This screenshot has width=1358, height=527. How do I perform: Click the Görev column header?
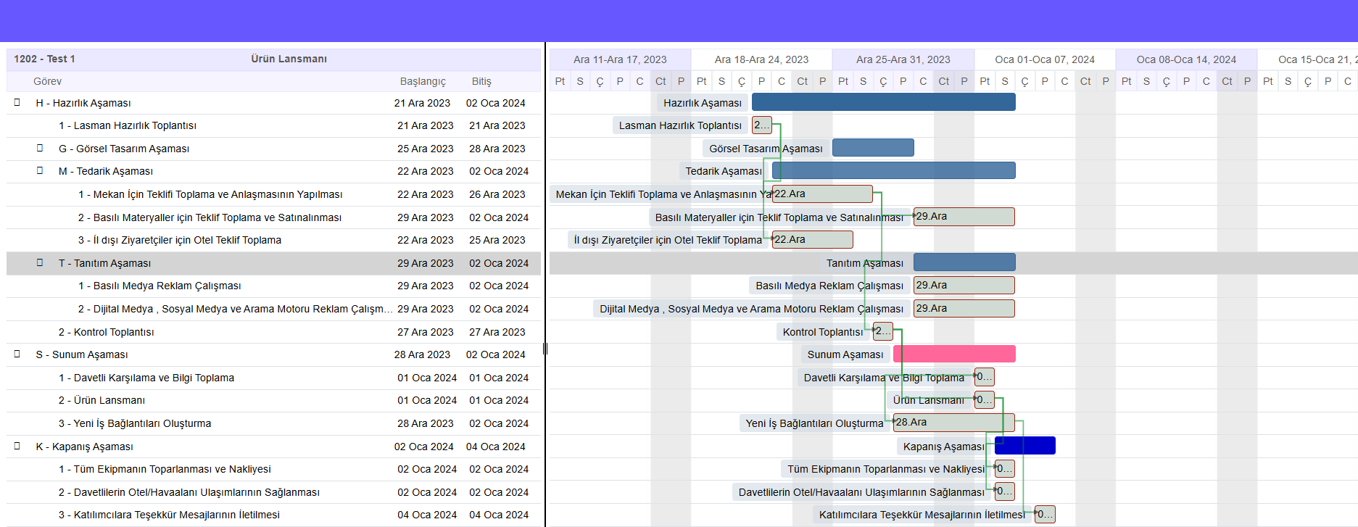click(x=48, y=81)
